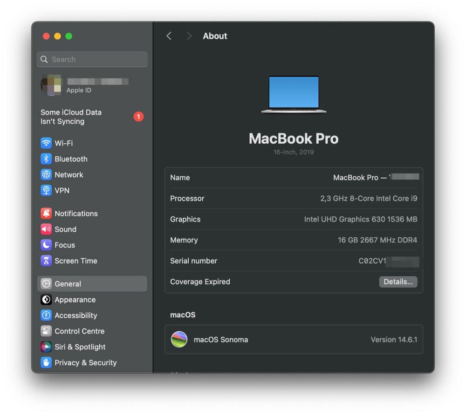Click the Siri & Spotlight icon
The height and width of the screenshot is (415, 466).
click(46, 347)
